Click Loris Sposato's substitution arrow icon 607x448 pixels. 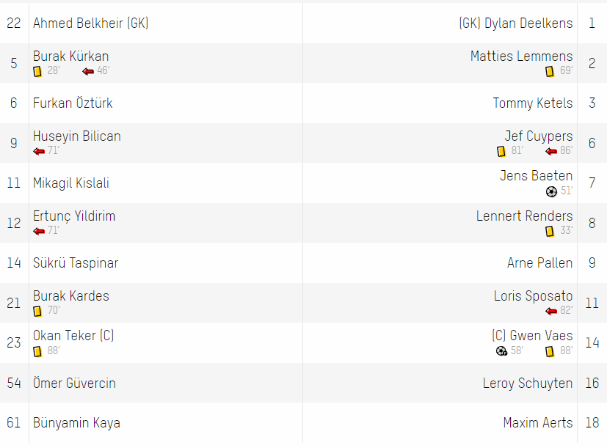coord(551,311)
